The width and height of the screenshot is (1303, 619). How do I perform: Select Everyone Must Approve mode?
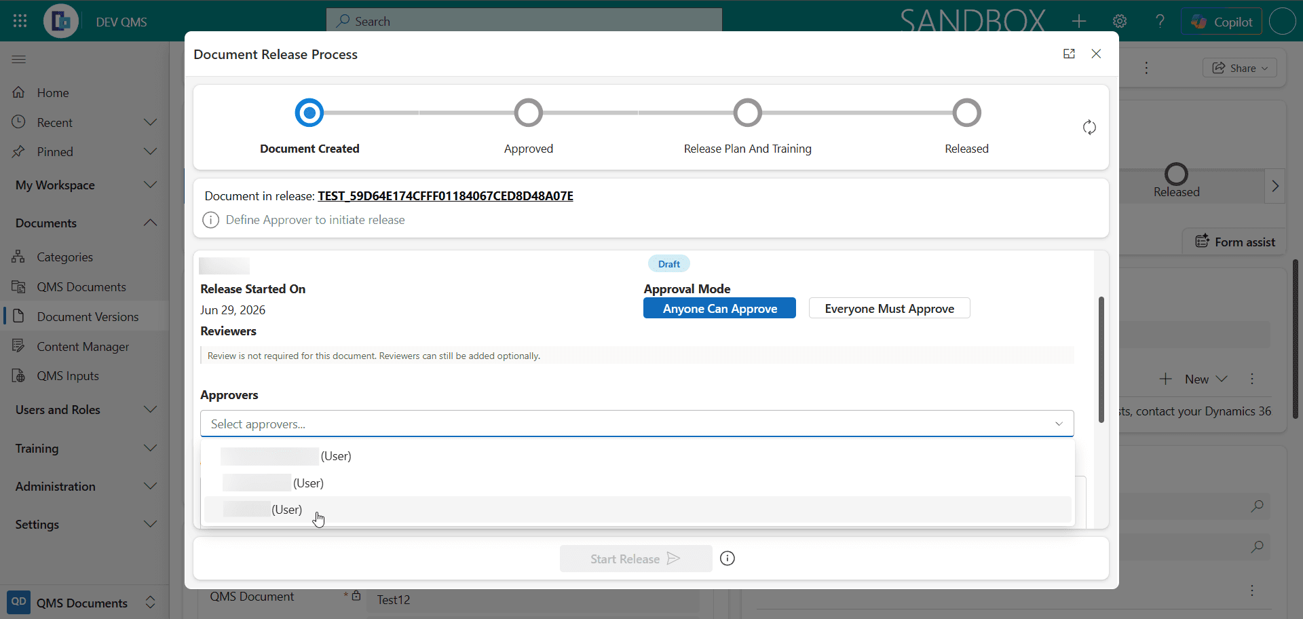(889, 309)
